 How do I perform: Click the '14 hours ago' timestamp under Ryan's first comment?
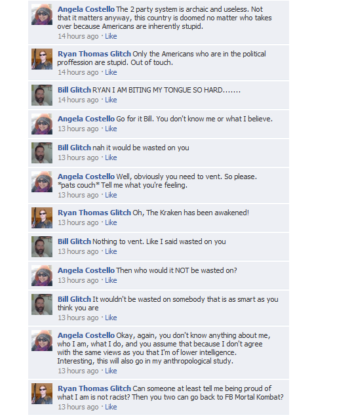tap(78, 72)
